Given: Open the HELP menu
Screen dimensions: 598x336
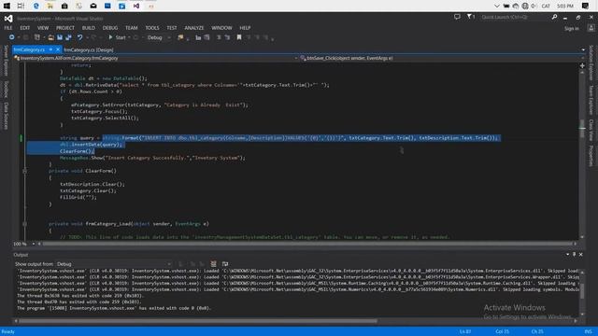Looking at the screenshot, I should click(245, 28).
